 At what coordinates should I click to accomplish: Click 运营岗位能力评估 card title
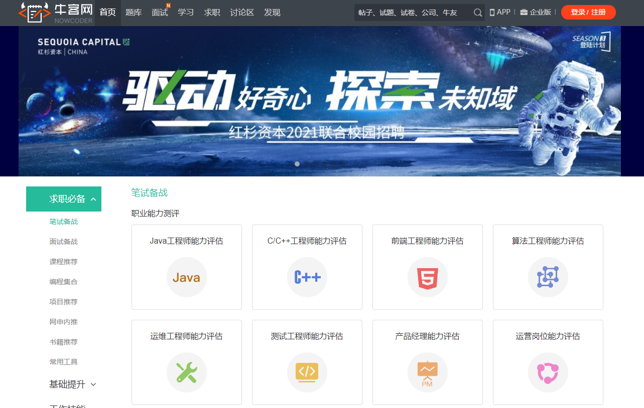548,336
